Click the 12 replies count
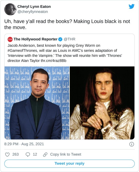 tap(35, 154)
